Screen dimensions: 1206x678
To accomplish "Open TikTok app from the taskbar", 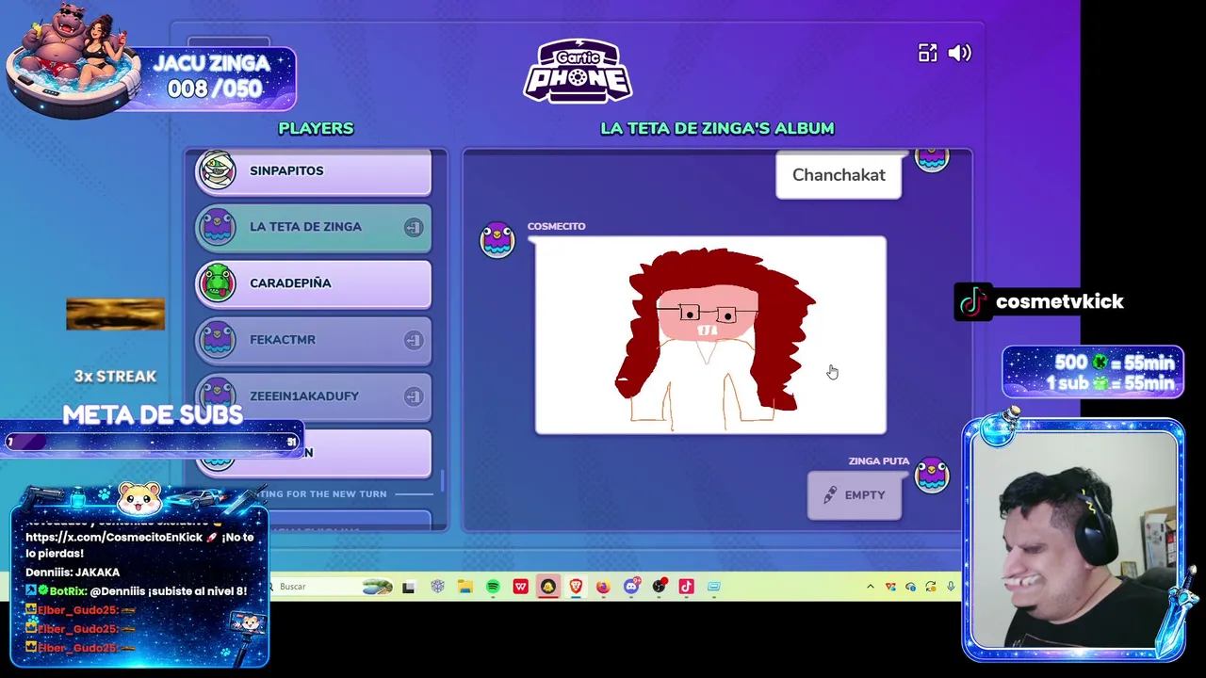I will click(x=686, y=587).
